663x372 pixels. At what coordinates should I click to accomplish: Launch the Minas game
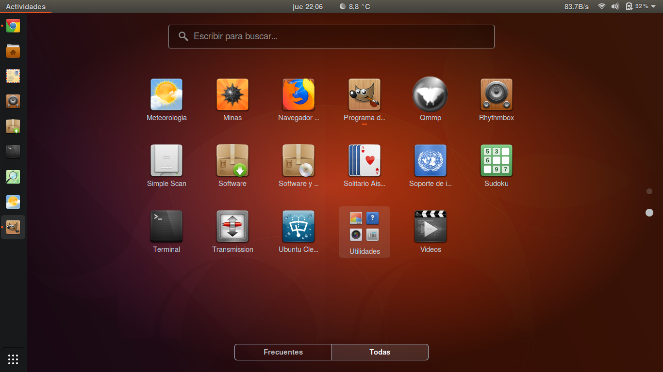(x=232, y=95)
